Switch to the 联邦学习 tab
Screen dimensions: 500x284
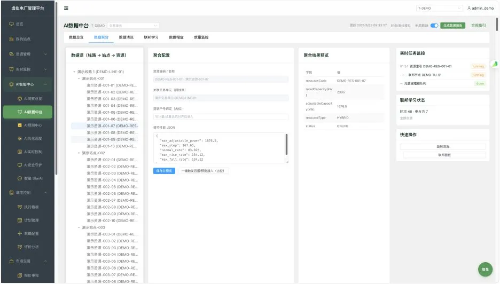[151, 37]
